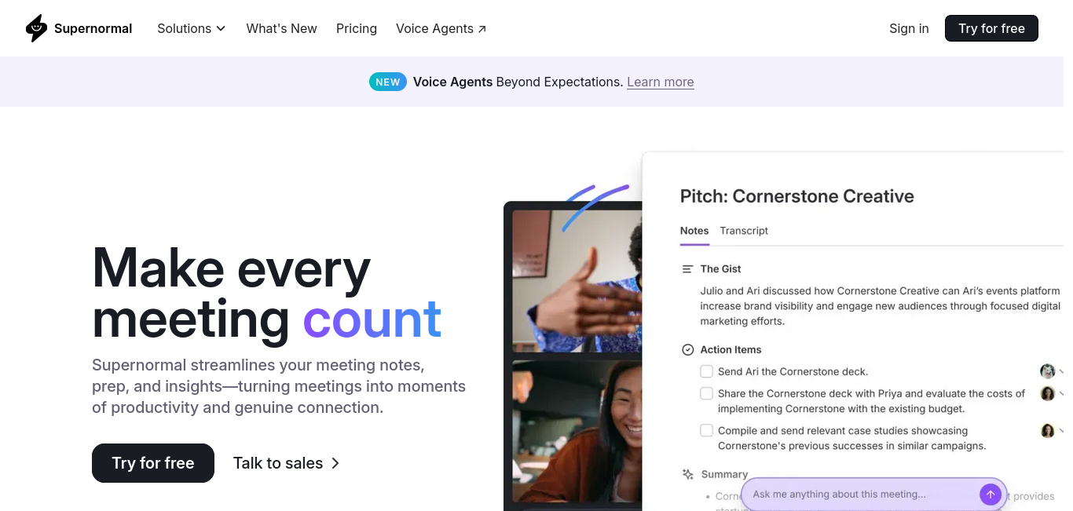Click the Supernormal logo icon
1073x511 pixels.
[36, 28]
